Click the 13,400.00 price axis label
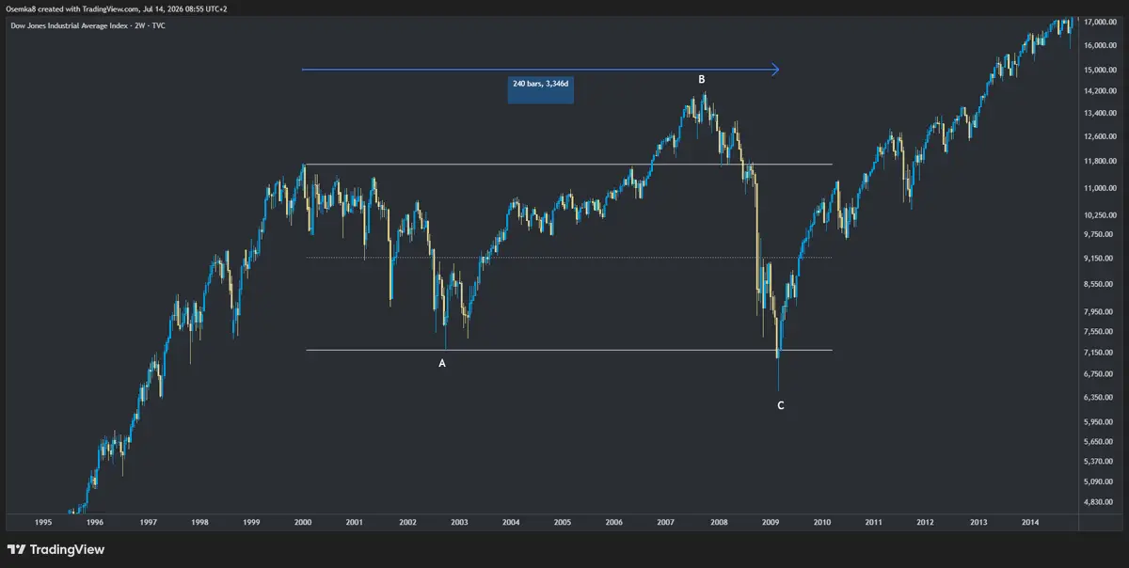The image size is (1129, 568). click(1099, 114)
